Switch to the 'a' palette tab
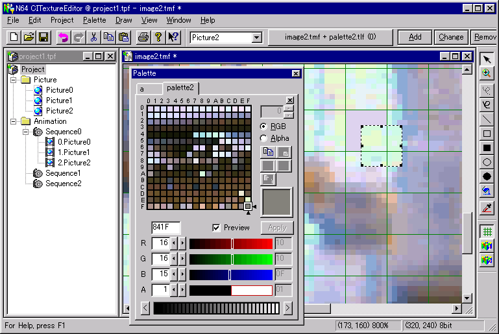 [x=142, y=88]
